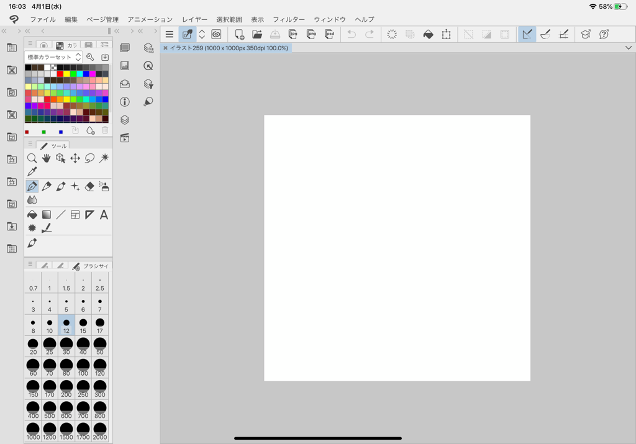
Task: Open the tool palette menu handle
Action: (x=30, y=143)
